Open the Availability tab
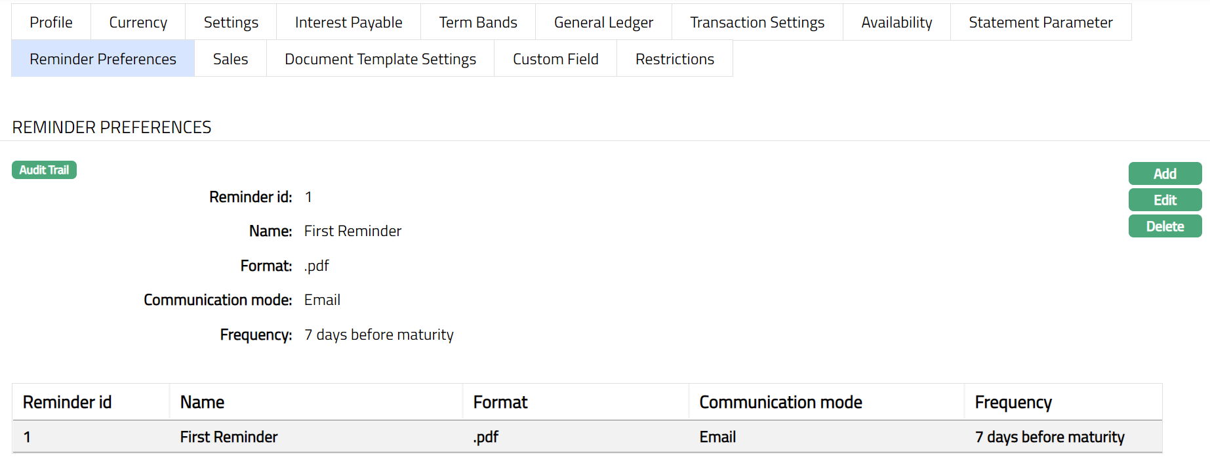This screenshot has height=465, width=1210. pos(897,22)
